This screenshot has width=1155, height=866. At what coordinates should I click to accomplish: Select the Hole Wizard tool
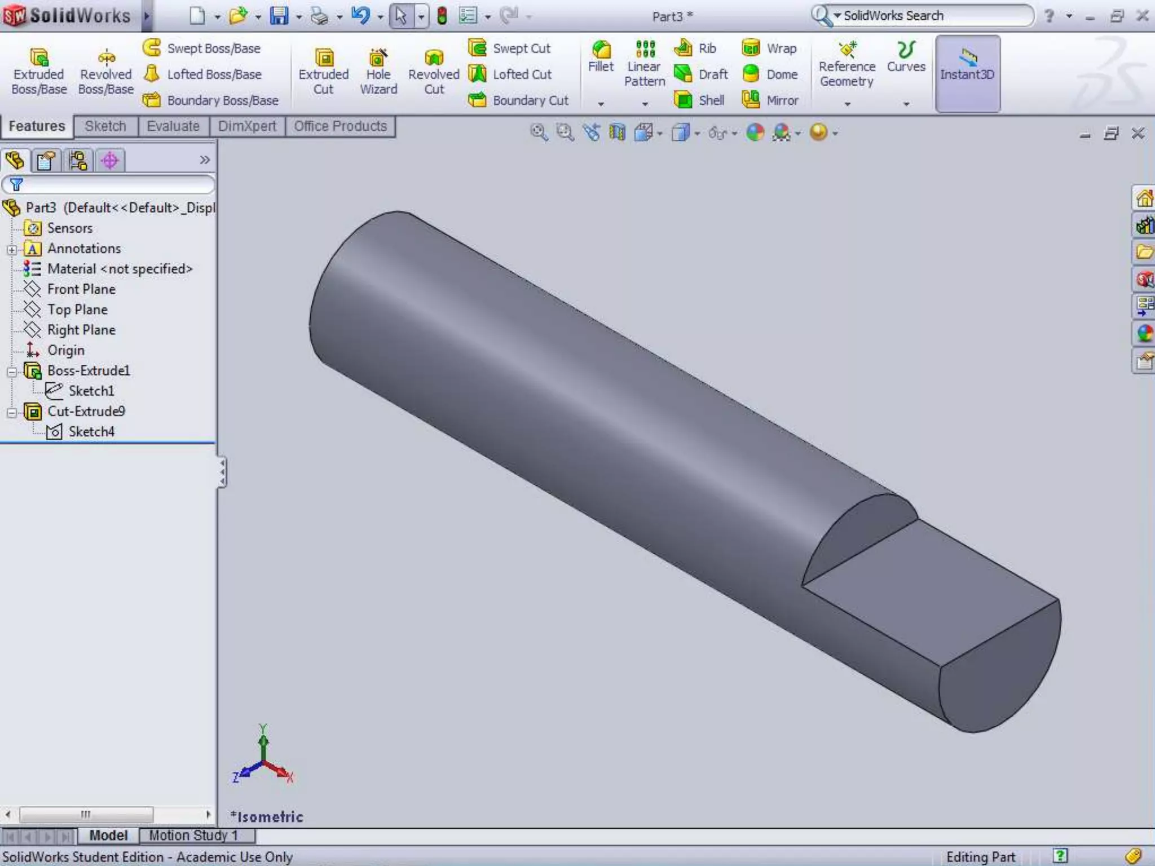(x=378, y=58)
